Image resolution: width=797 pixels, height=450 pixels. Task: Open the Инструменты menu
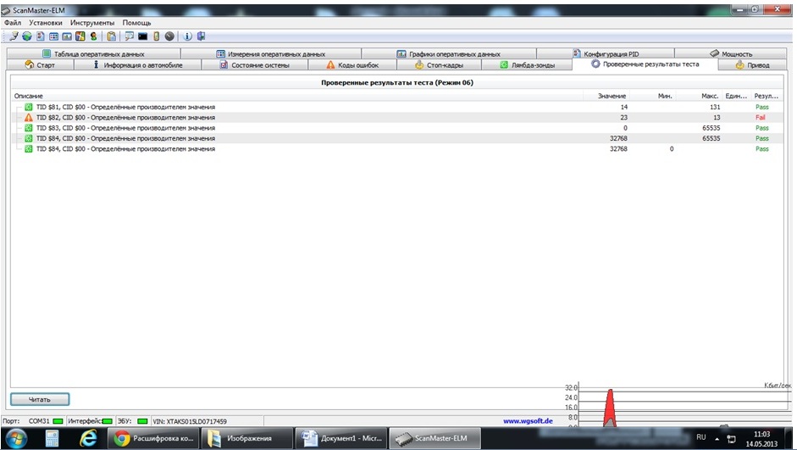92,23
